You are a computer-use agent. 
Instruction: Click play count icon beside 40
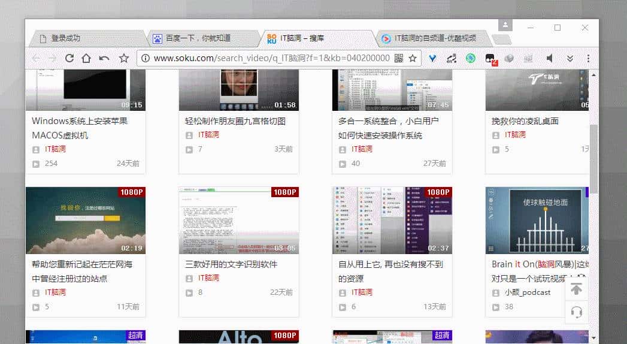click(x=343, y=164)
